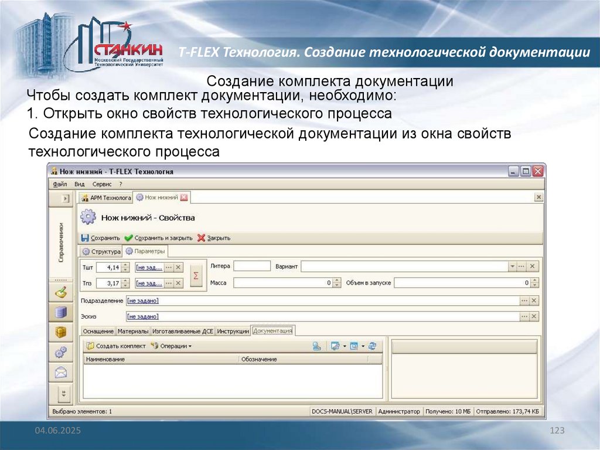
Task: Open dropdown arrow next to edit document icon
Action: pos(345,346)
